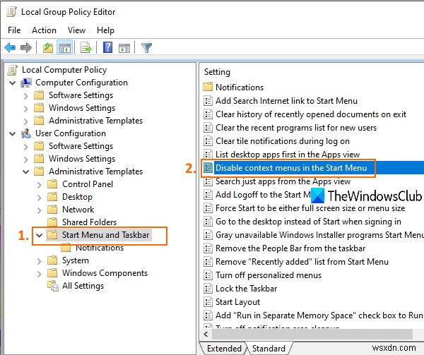424x355 pixels.
Task: Switch to the Extended tab
Action: pos(224,349)
